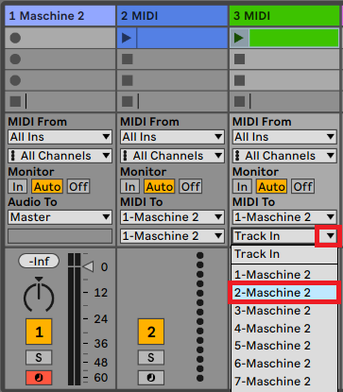
Task: Set track 1 monitor to In
Action: point(18,187)
